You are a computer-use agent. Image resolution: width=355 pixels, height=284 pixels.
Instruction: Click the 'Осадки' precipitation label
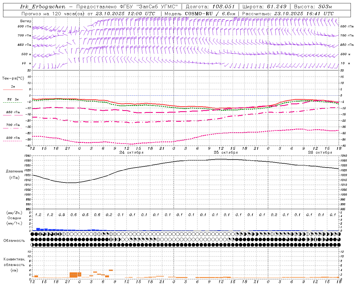pos(14,218)
